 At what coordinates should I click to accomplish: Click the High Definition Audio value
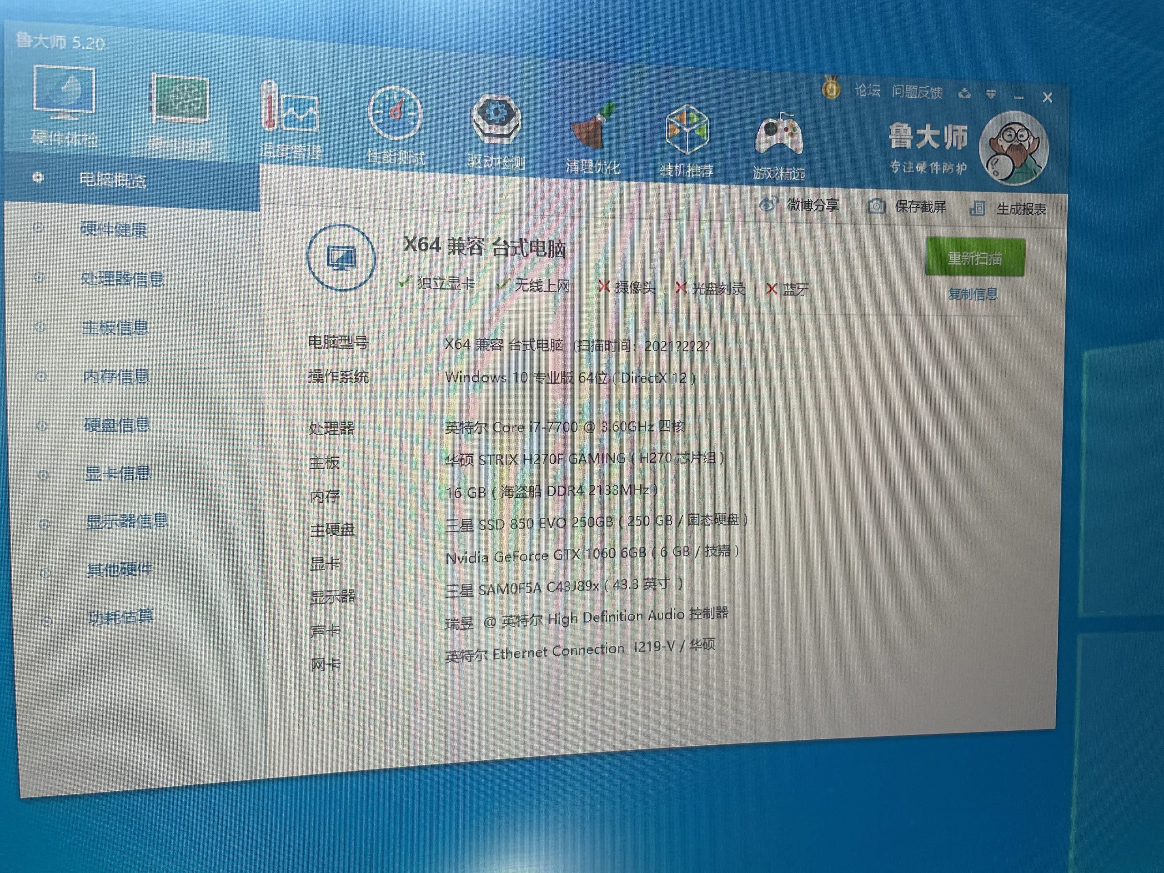click(587, 619)
